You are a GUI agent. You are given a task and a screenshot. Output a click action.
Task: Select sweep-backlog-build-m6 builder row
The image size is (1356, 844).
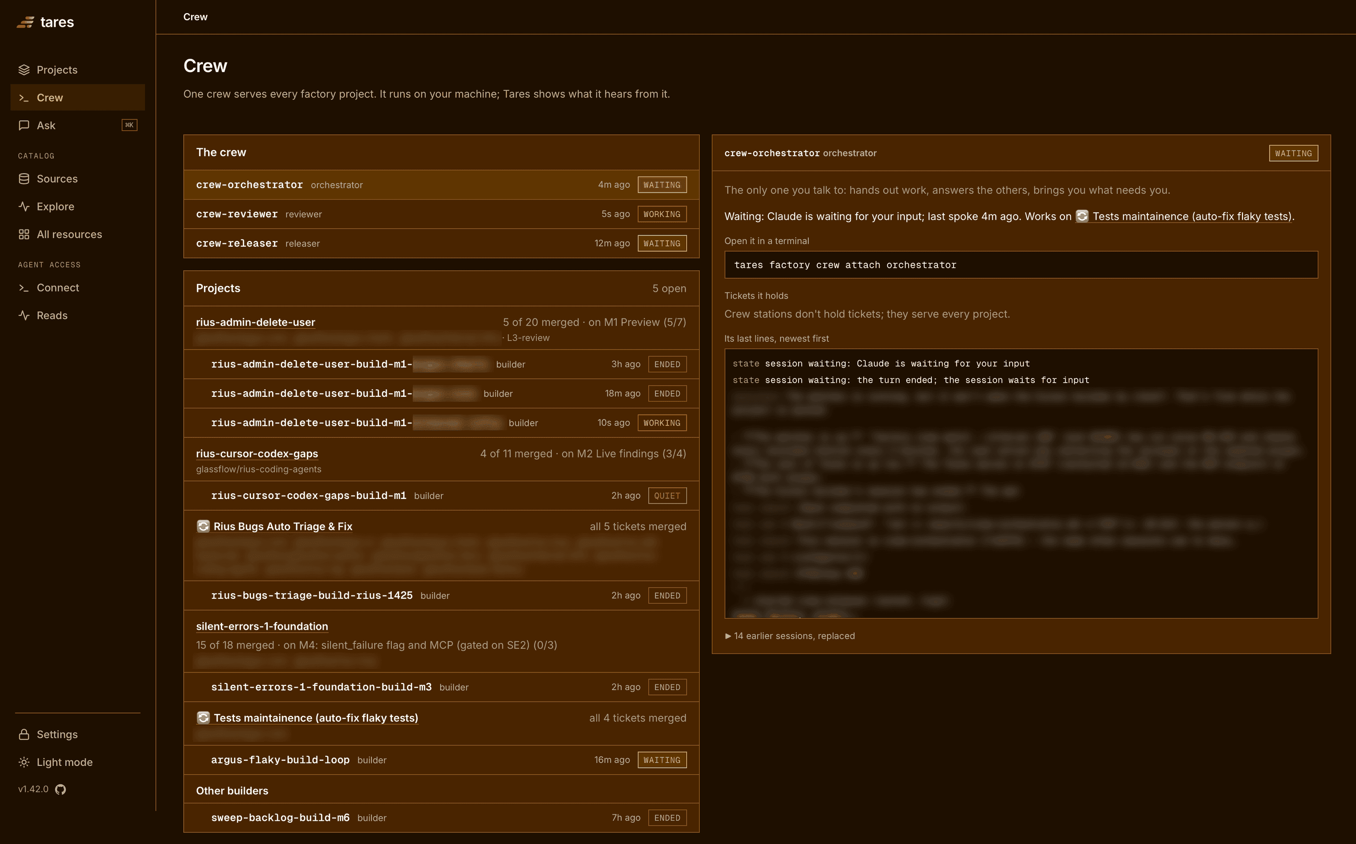[x=441, y=818]
